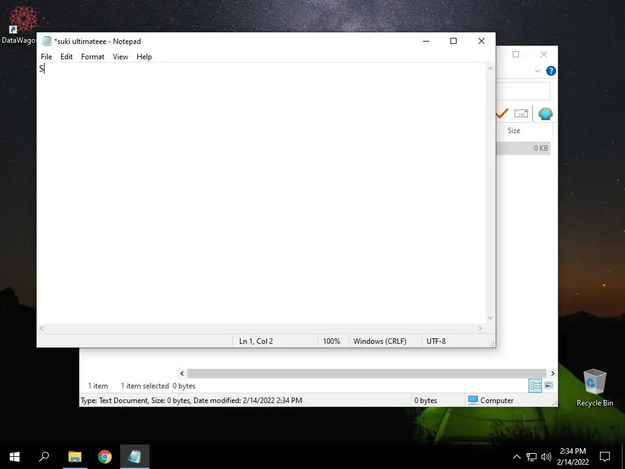Open the File menu in Notepad
The width and height of the screenshot is (625, 469).
pyautogui.click(x=46, y=57)
